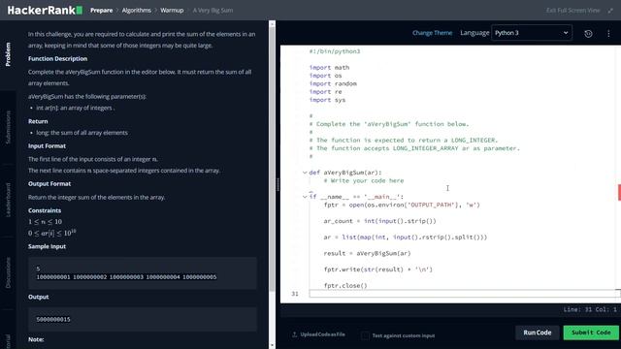621x349 pixels.
Task: Collapse the if __name__ block fold arrow
Action: point(305,197)
